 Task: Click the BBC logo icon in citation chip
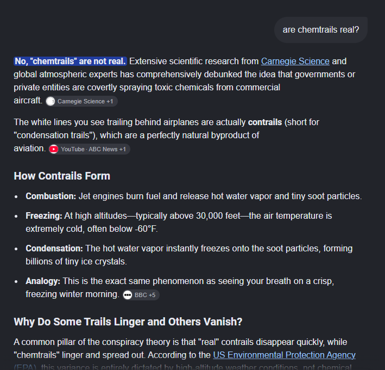tap(128, 295)
